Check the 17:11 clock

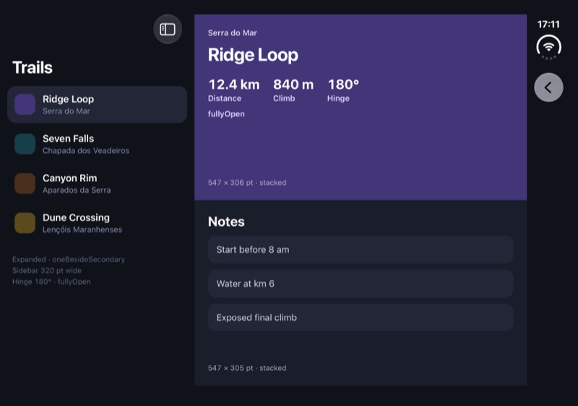pyautogui.click(x=548, y=25)
